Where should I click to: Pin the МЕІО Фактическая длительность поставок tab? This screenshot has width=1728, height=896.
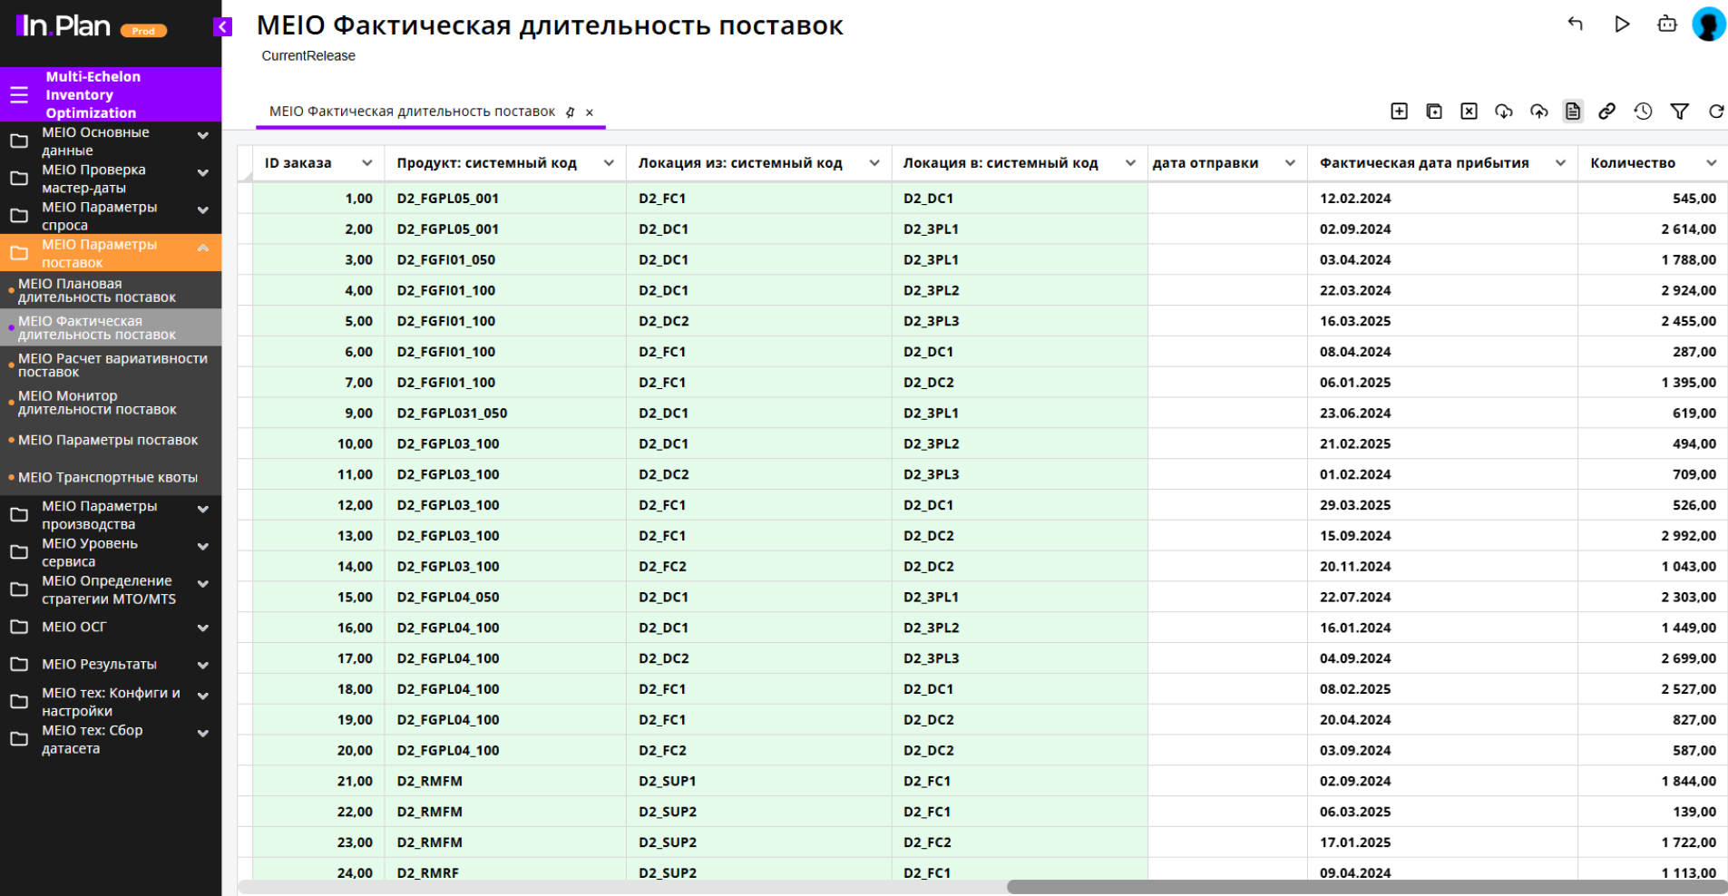(x=571, y=112)
